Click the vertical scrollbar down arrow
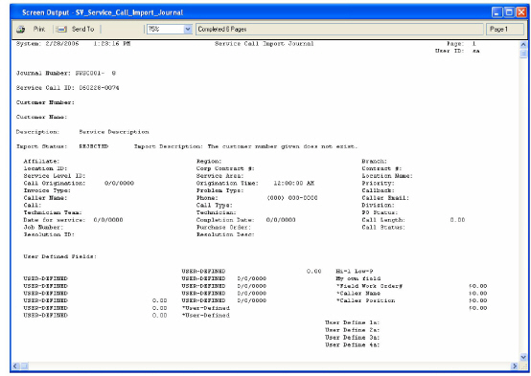Viewport: 531px width, 376px height. 523,357
